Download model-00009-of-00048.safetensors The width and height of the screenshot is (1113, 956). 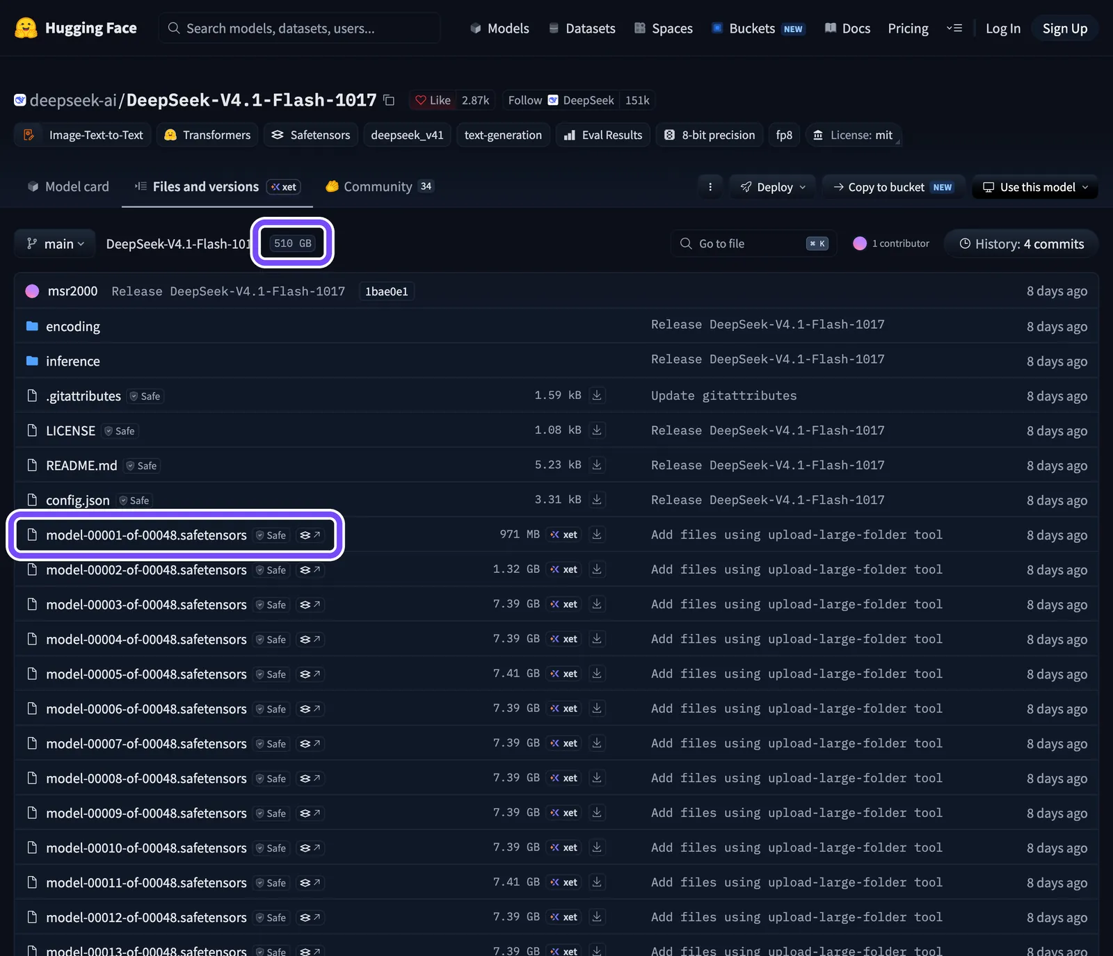[597, 812]
